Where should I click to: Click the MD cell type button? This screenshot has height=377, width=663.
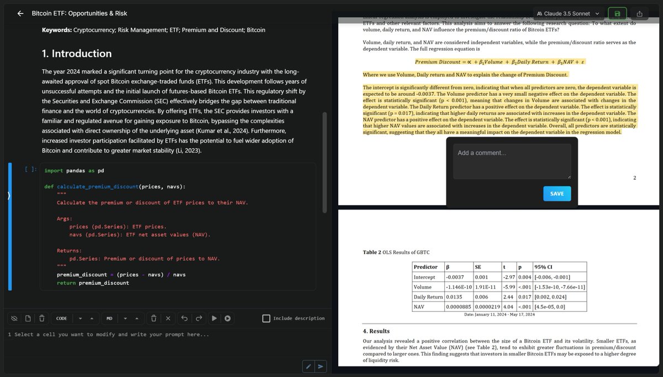(109, 318)
